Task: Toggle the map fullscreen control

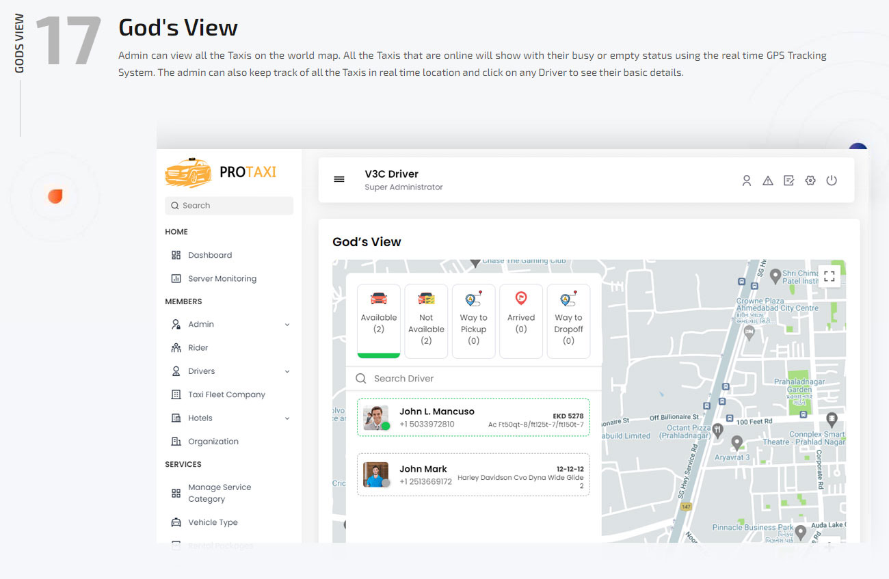Action: [830, 276]
